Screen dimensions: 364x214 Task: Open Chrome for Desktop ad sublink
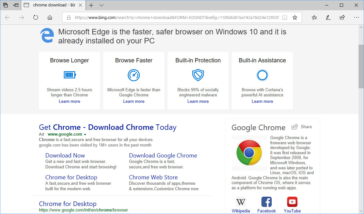(x=71, y=177)
